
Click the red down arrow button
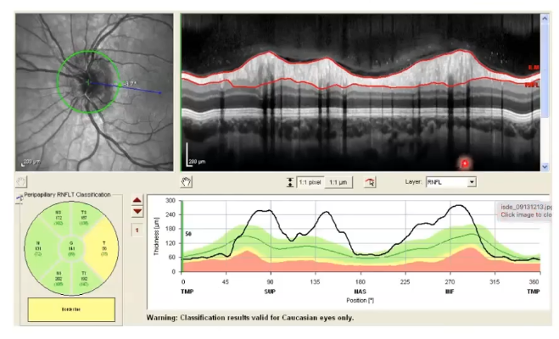(x=137, y=212)
